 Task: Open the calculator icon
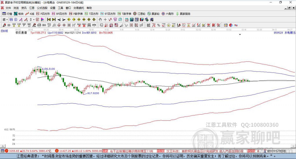click(x=132, y=20)
